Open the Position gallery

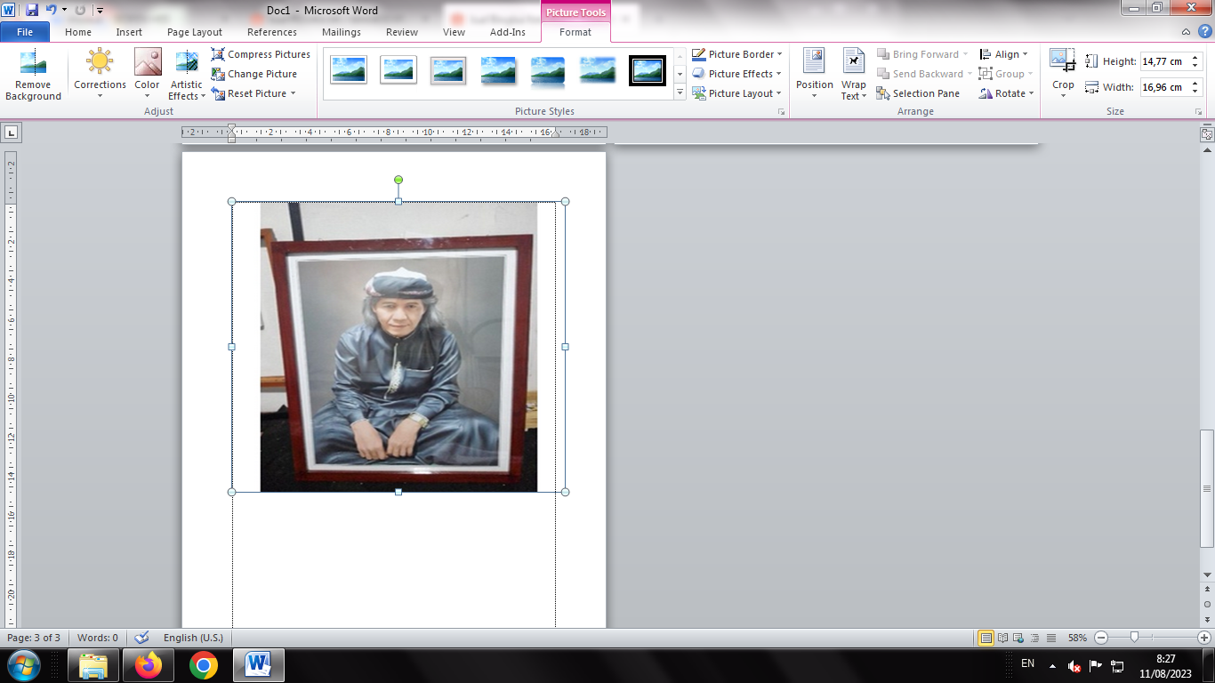814,75
